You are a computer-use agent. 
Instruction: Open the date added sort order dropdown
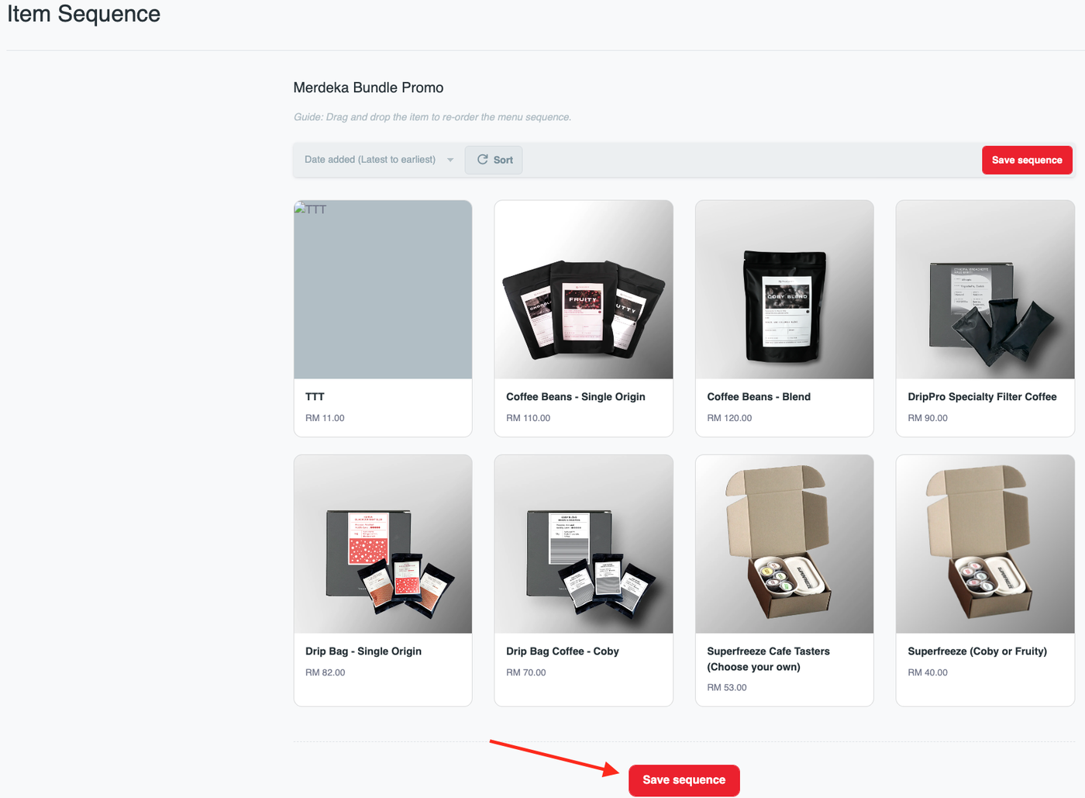(x=379, y=160)
